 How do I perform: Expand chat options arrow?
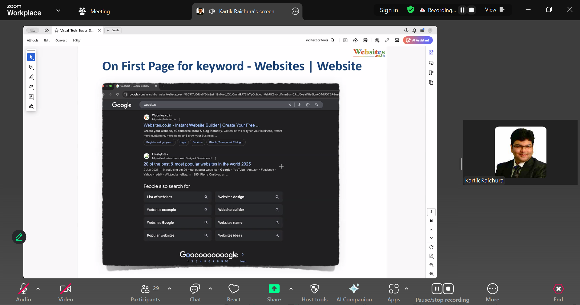click(x=210, y=289)
